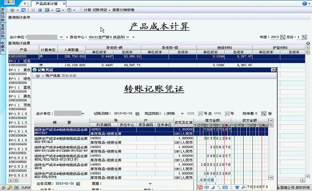
Task: Open the 凭证类别 转账 dropdown
Action: coord(182,114)
